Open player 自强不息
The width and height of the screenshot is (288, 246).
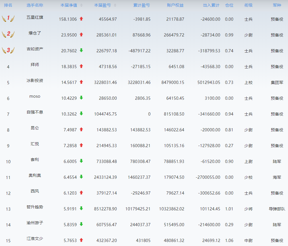(35, 112)
